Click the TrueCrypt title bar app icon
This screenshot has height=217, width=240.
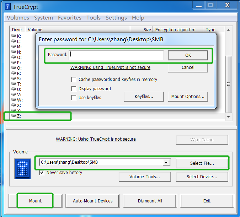pos(8,7)
